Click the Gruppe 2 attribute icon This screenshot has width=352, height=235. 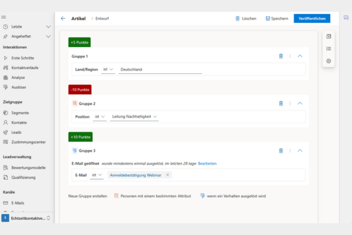[x=75, y=103]
